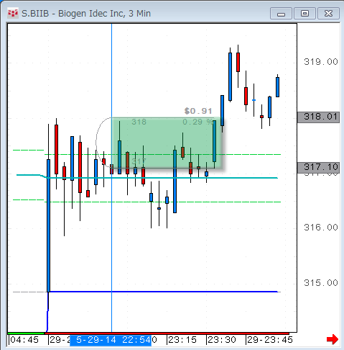344x350 pixels.
Task: Click the 318.01 price marker on axis
Action: click(x=318, y=117)
